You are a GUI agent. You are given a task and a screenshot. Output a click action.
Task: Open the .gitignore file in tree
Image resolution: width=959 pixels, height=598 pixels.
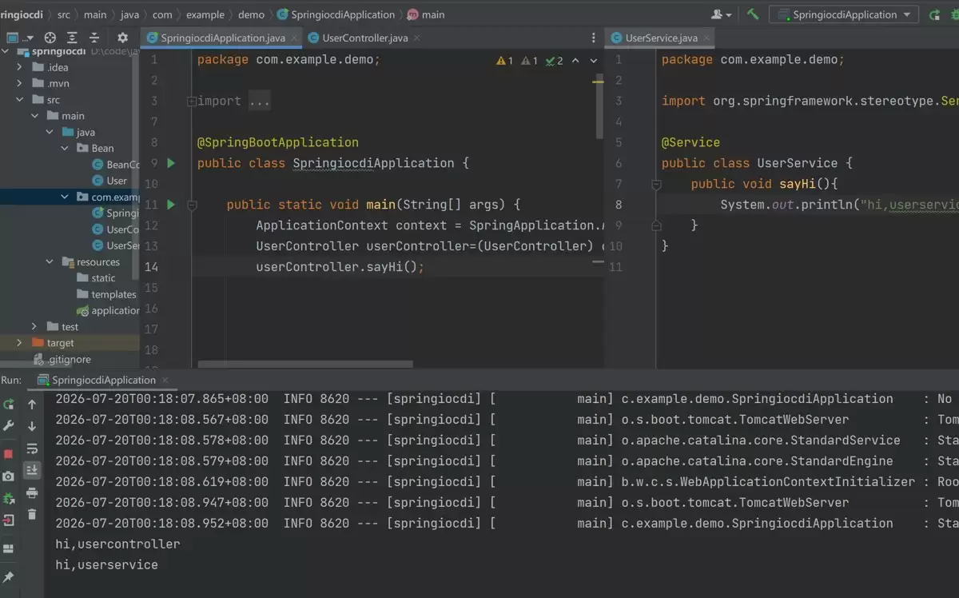[x=70, y=360]
